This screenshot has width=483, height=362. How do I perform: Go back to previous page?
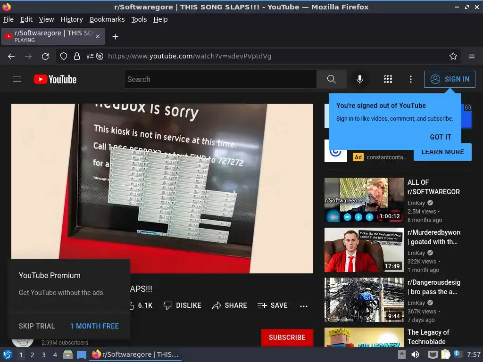pyautogui.click(x=11, y=57)
